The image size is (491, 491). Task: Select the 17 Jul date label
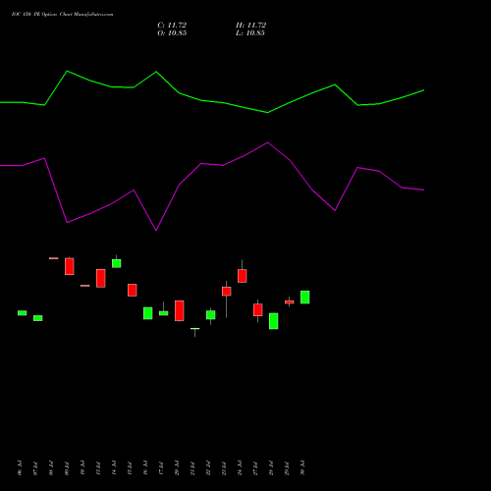coord(161,467)
